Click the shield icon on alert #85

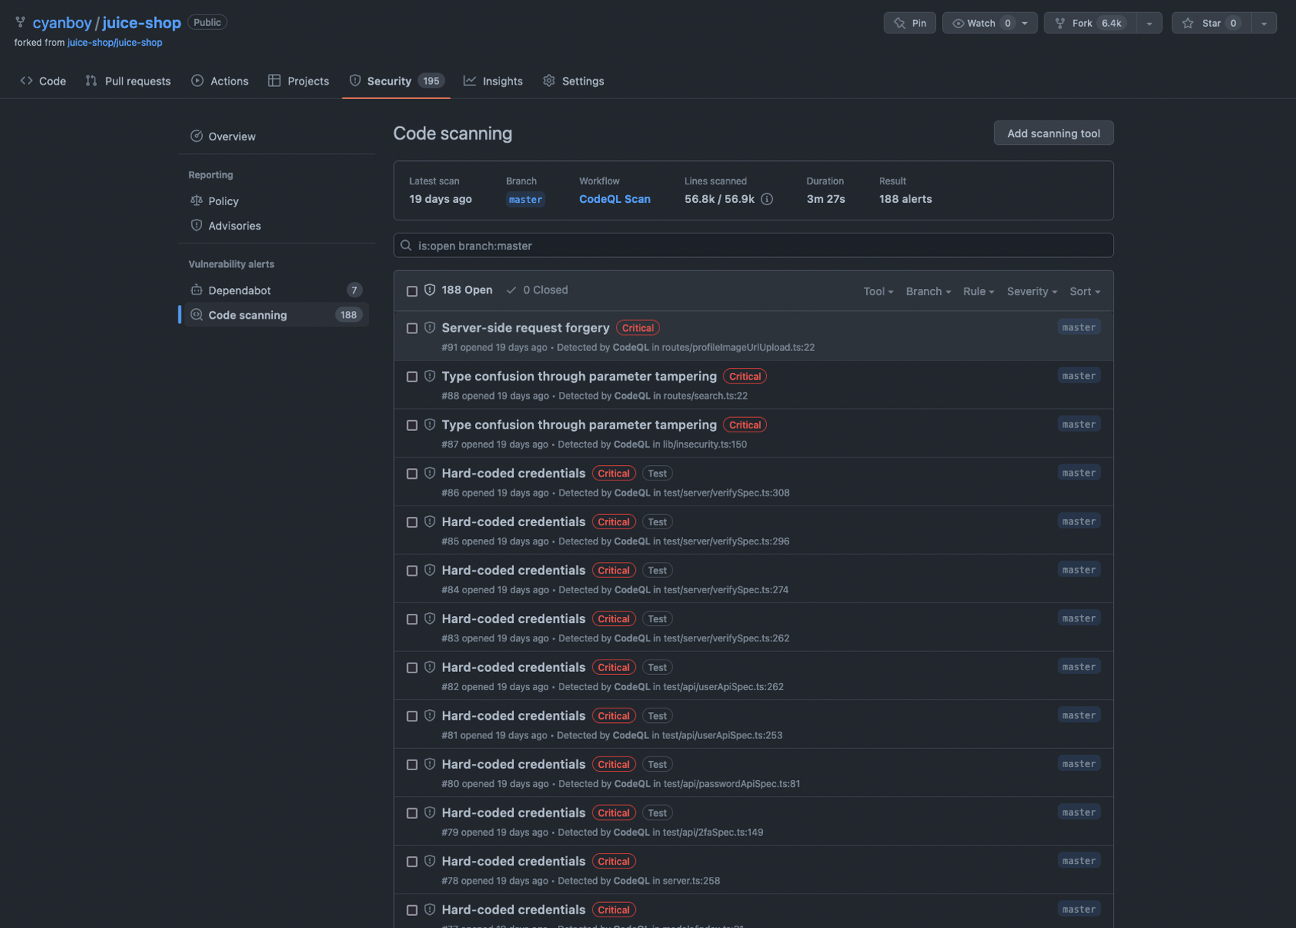[x=430, y=522]
